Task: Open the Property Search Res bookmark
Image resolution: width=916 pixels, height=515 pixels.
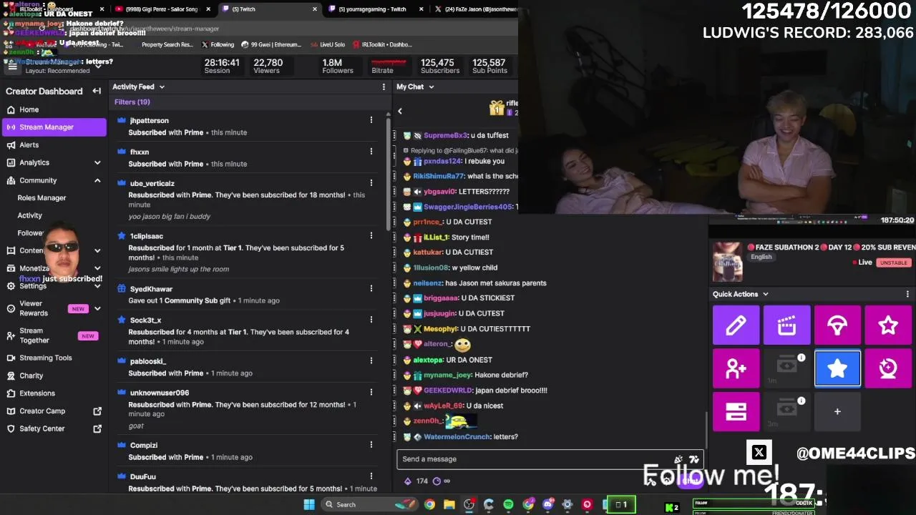Action: pos(167,44)
